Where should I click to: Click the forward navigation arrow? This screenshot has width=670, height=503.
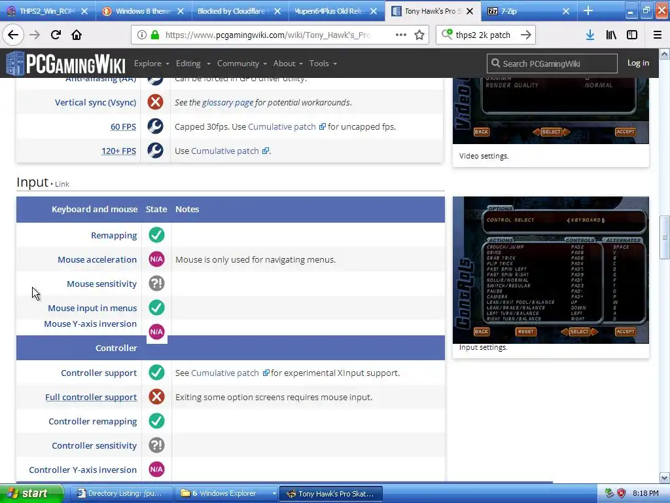coord(35,35)
